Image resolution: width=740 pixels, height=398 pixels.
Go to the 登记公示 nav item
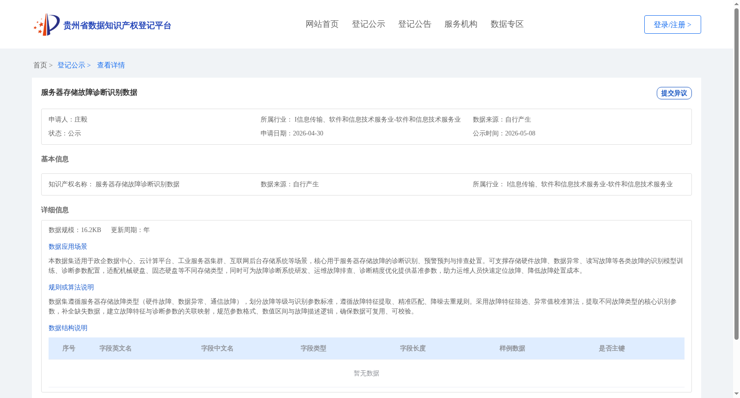pyautogui.click(x=368, y=24)
